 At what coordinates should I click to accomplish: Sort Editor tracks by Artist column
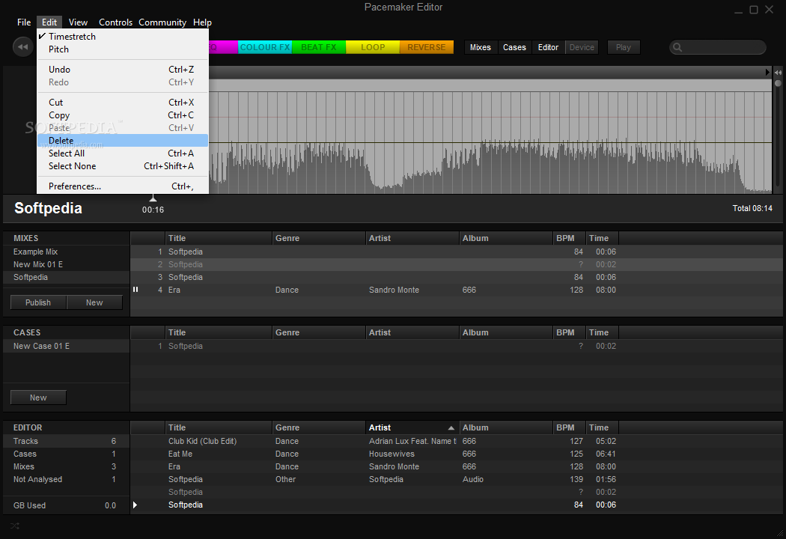pos(412,427)
